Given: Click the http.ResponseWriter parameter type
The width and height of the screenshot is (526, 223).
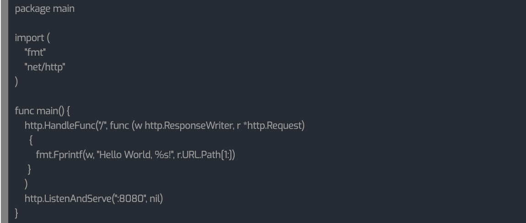Looking at the screenshot, I should pyautogui.click(x=188, y=126).
